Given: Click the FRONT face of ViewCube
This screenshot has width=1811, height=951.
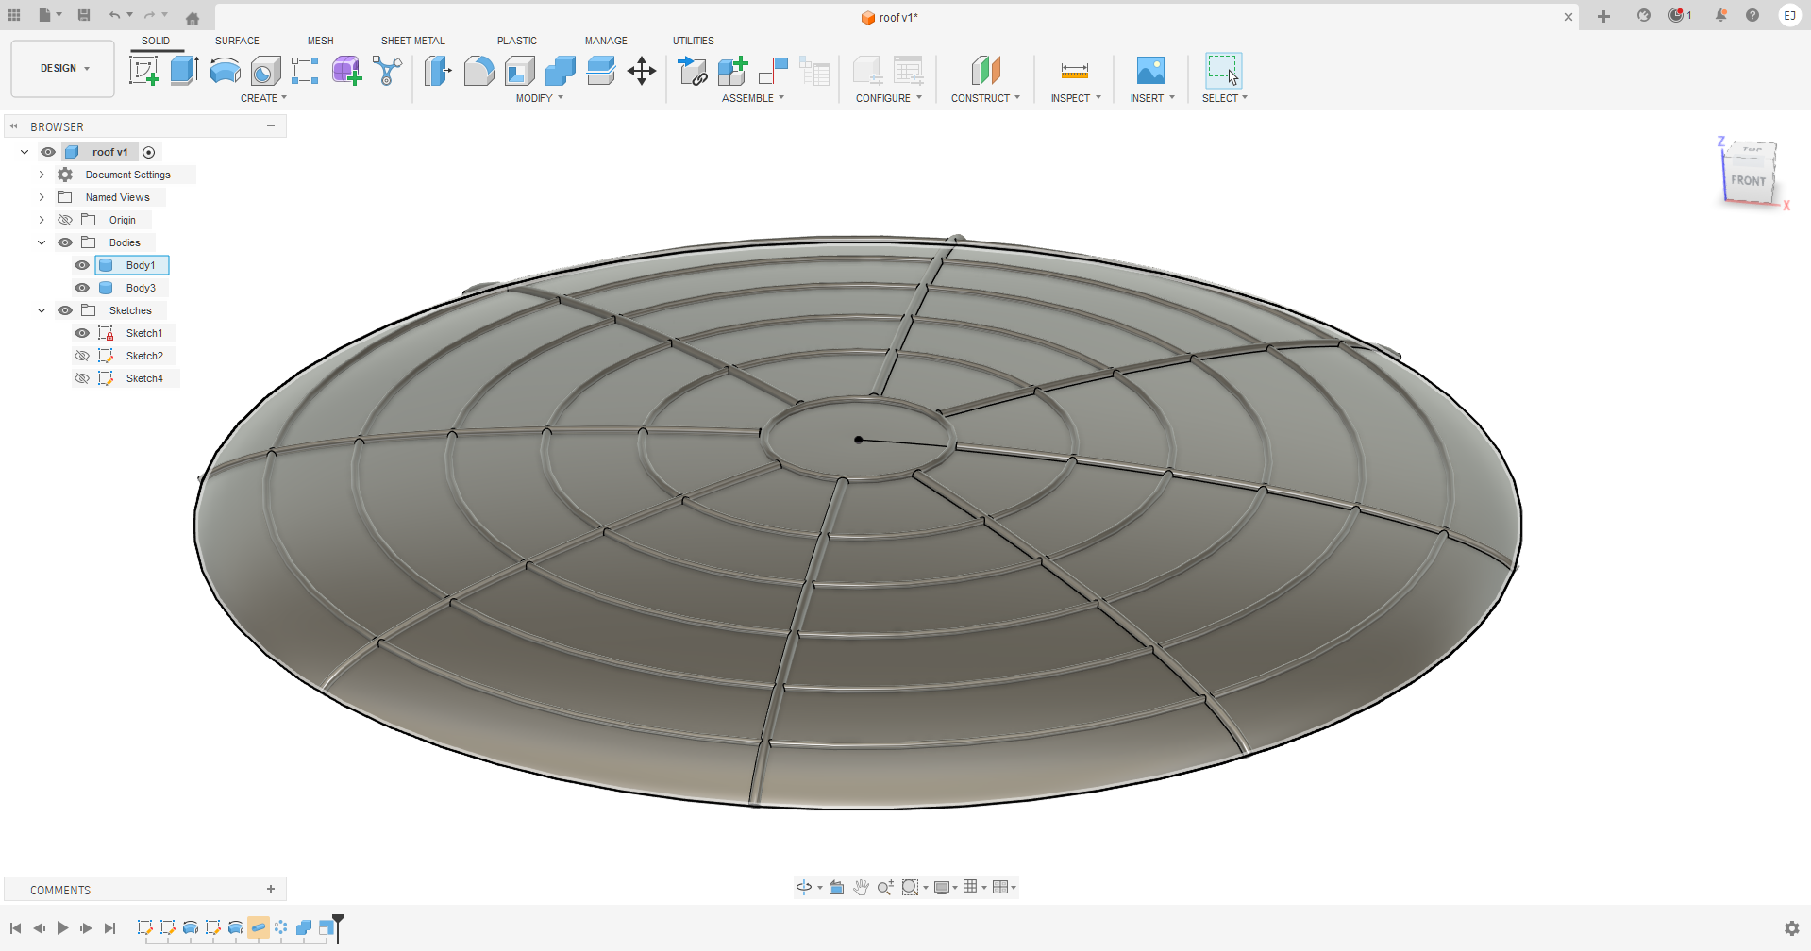Looking at the screenshot, I should (x=1748, y=180).
